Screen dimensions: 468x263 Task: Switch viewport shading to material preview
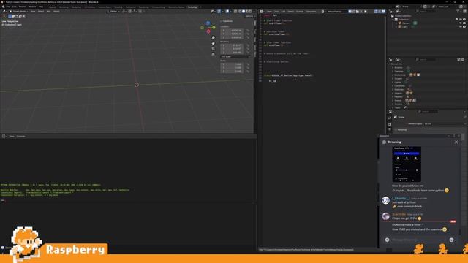tap(247, 12)
